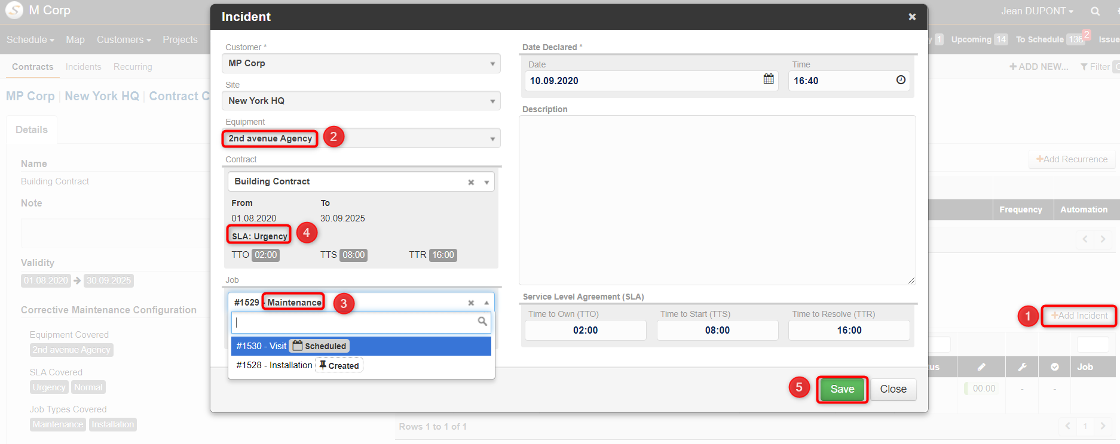This screenshot has height=444, width=1120.
Task: Clear the Building Contract selection
Action: click(471, 183)
